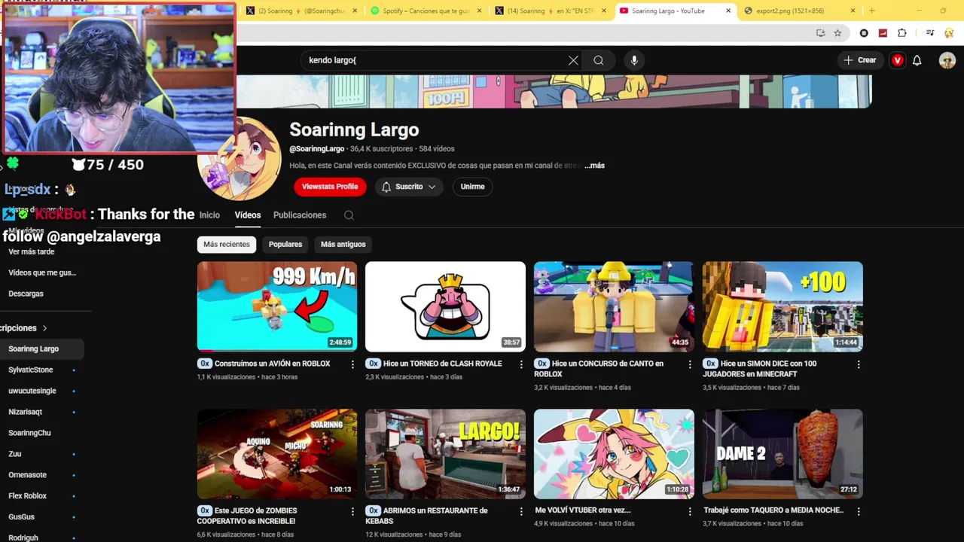Open Vídeos que me gus... in sidebar
964x542 pixels.
(x=42, y=273)
